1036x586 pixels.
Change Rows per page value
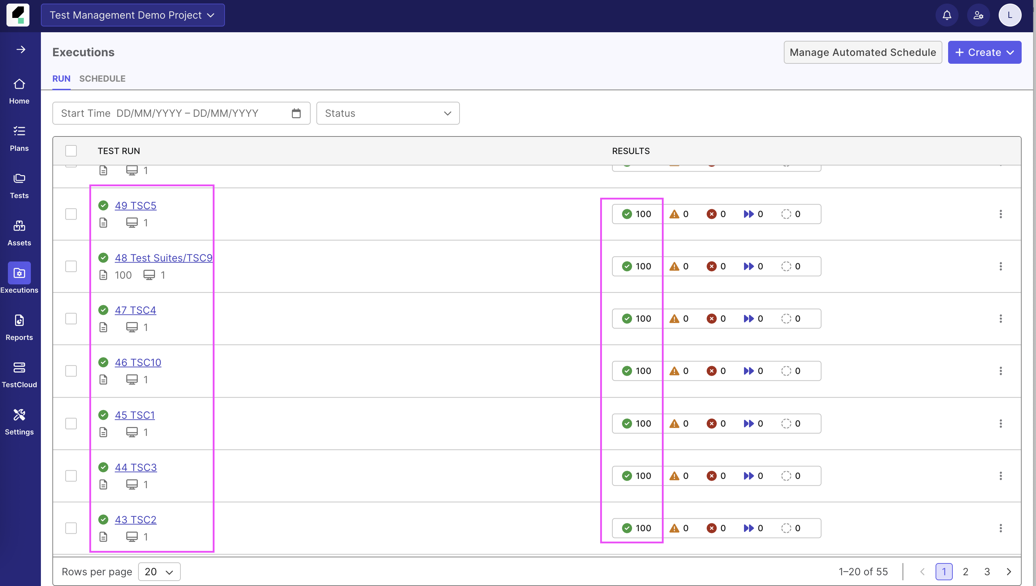pyautogui.click(x=159, y=571)
